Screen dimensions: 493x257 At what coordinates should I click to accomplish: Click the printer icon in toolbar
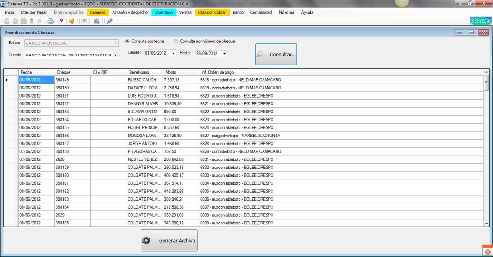[50, 21]
